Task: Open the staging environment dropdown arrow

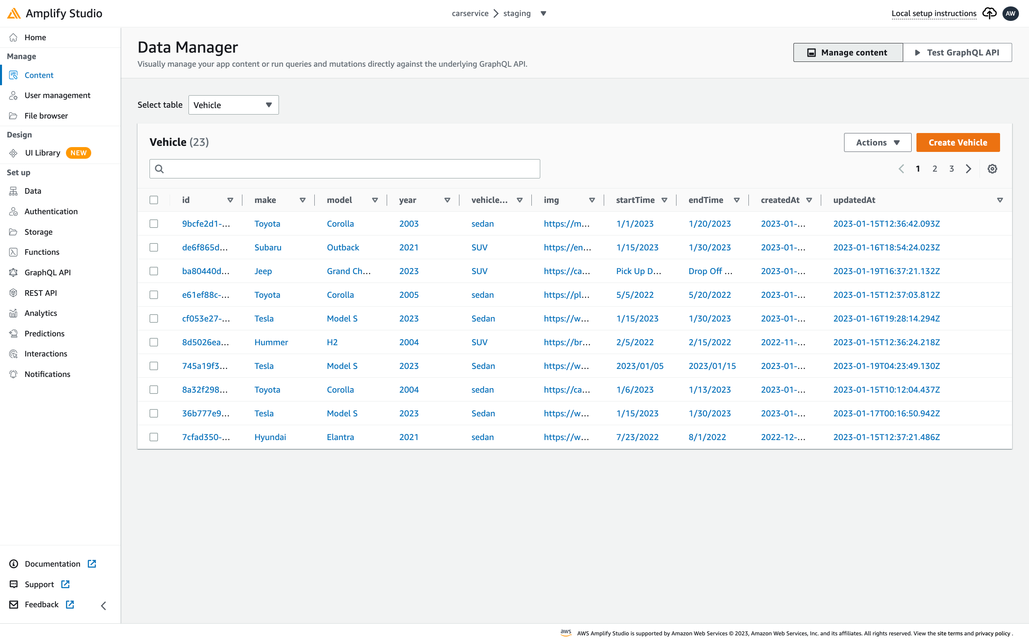Action: tap(543, 14)
